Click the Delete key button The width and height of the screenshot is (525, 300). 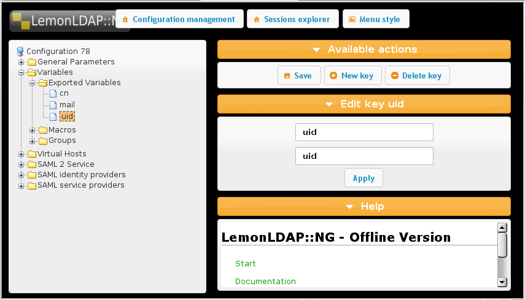pos(418,75)
